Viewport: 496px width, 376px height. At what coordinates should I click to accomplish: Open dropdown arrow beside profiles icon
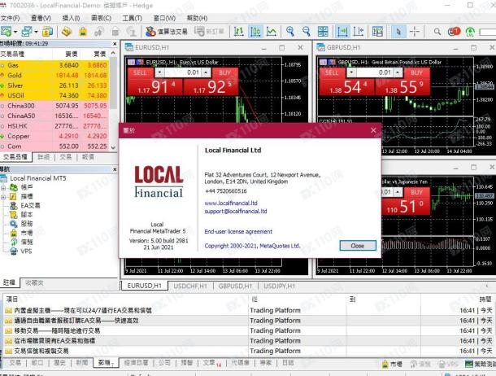36,32
